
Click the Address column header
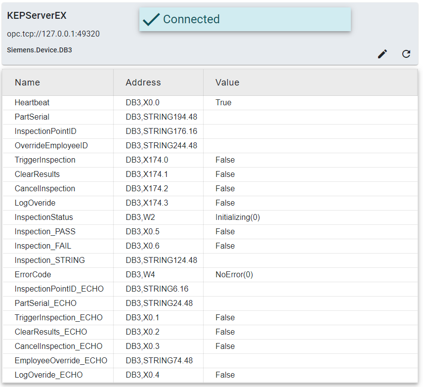coord(143,83)
